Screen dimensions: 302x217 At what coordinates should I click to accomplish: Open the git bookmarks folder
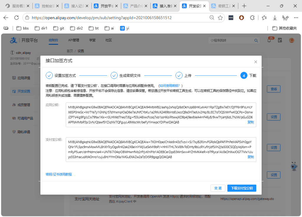[x=59, y=28]
